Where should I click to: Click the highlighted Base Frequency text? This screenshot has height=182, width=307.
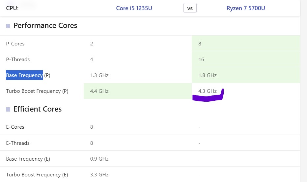coord(24,75)
